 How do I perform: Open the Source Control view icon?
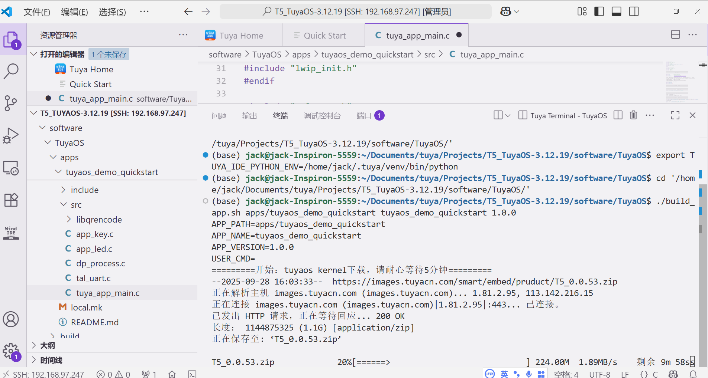pyautogui.click(x=11, y=103)
